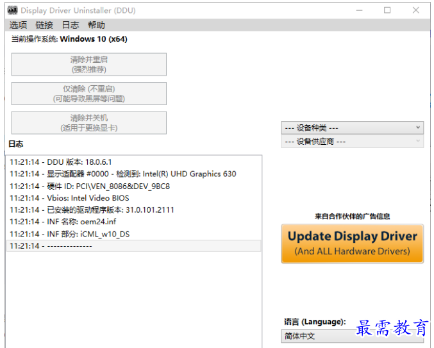Open the 日志 menu
434x348 pixels.
pos(71,25)
